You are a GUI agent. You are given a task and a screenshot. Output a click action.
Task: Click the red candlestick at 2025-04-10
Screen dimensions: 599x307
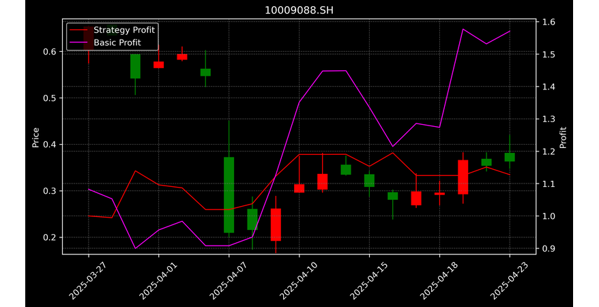(x=299, y=188)
